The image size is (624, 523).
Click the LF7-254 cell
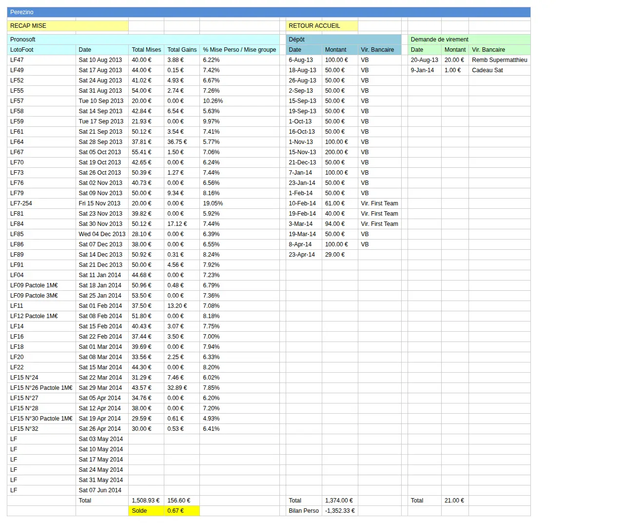click(41, 203)
